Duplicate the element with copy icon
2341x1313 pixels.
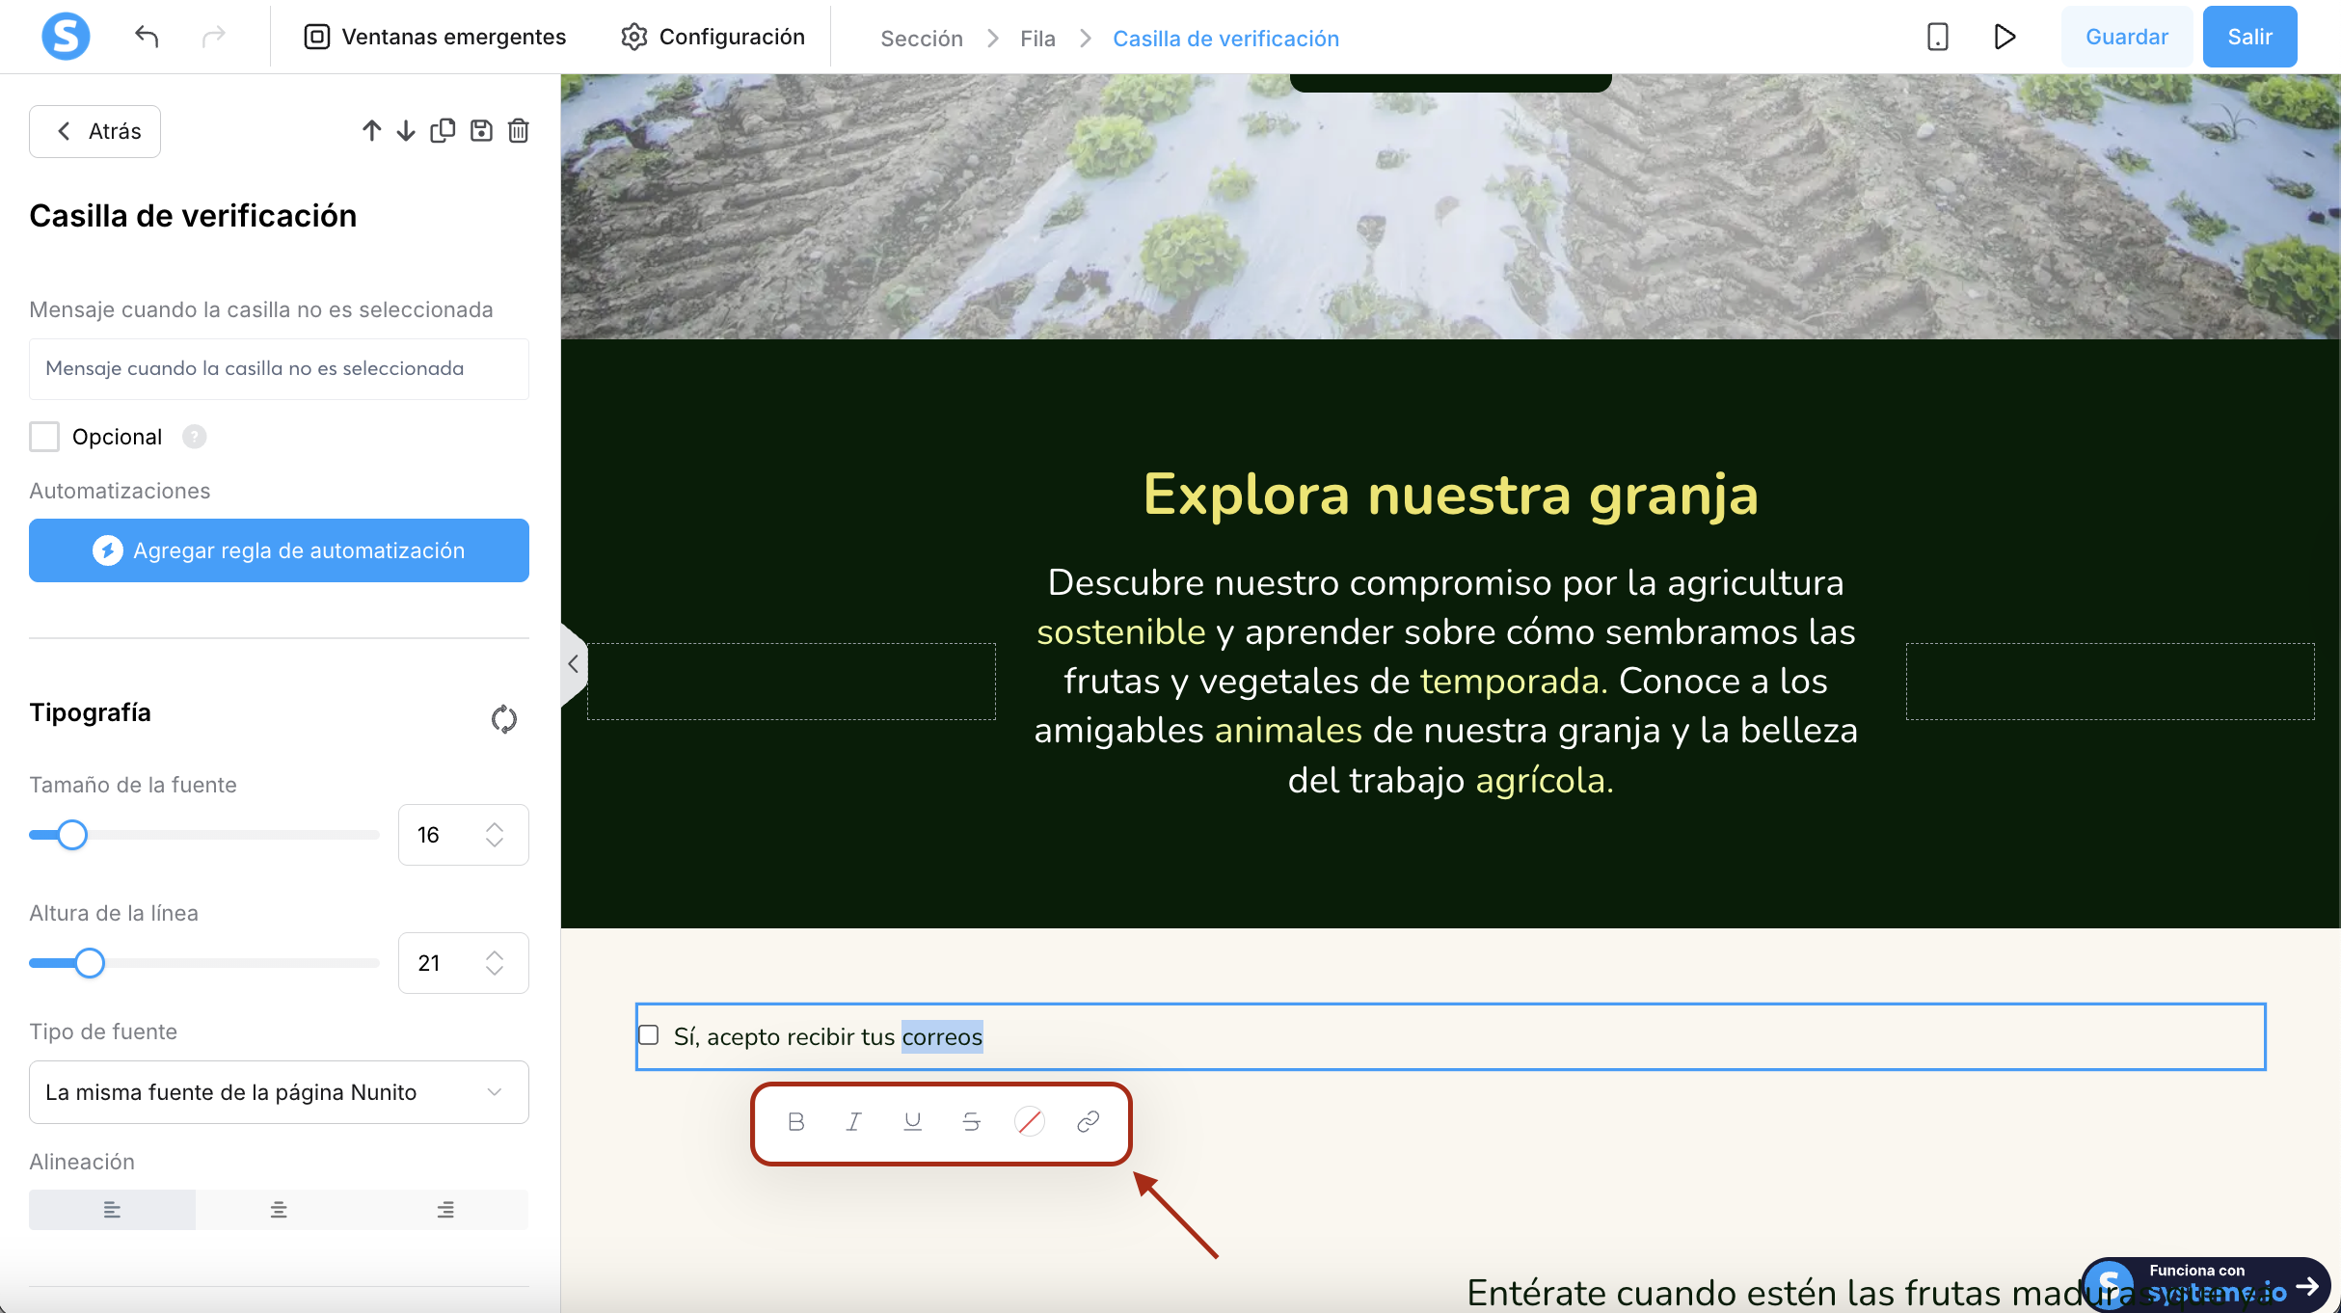443,130
